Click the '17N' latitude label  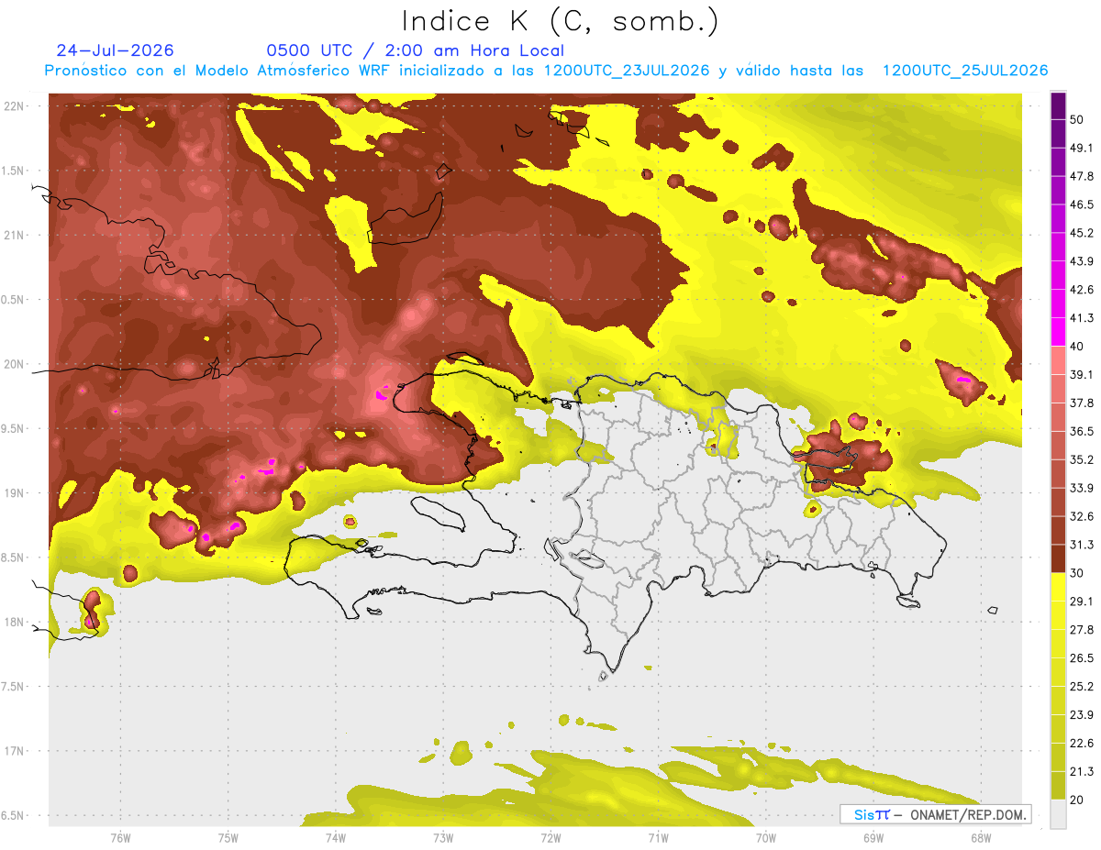coord(15,752)
